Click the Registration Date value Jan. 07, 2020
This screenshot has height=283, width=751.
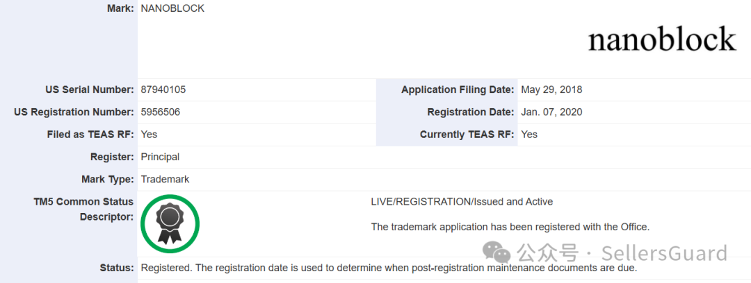point(551,112)
